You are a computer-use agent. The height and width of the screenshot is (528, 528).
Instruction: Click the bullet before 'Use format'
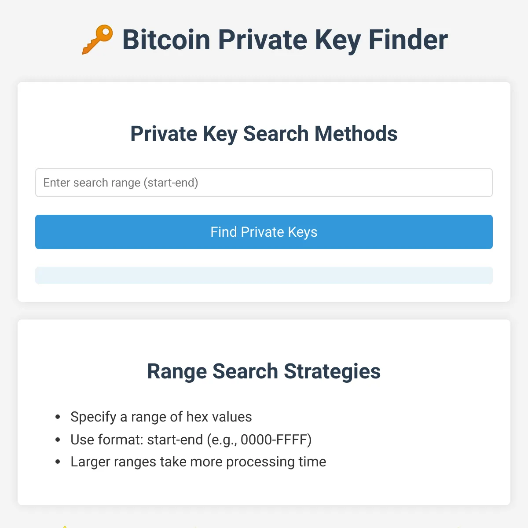click(58, 440)
